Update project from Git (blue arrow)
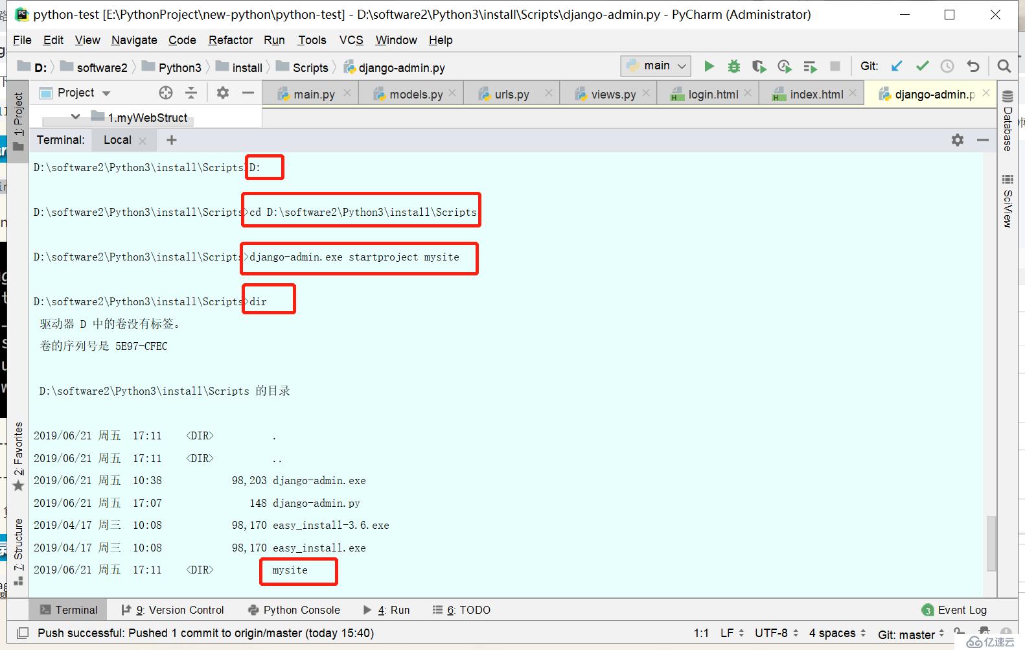Viewport: 1025px width, 650px height. pos(897,66)
